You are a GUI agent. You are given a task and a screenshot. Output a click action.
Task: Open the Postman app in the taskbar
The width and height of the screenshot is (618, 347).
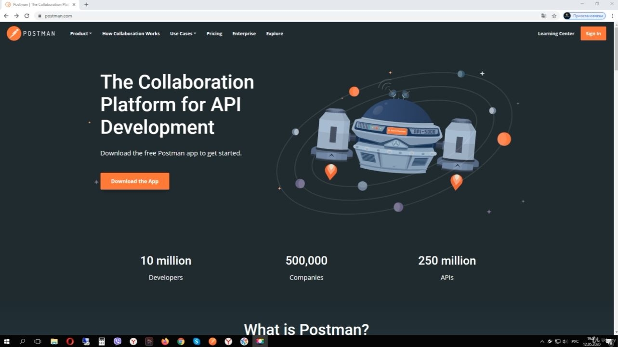pyautogui.click(x=212, y=341)
